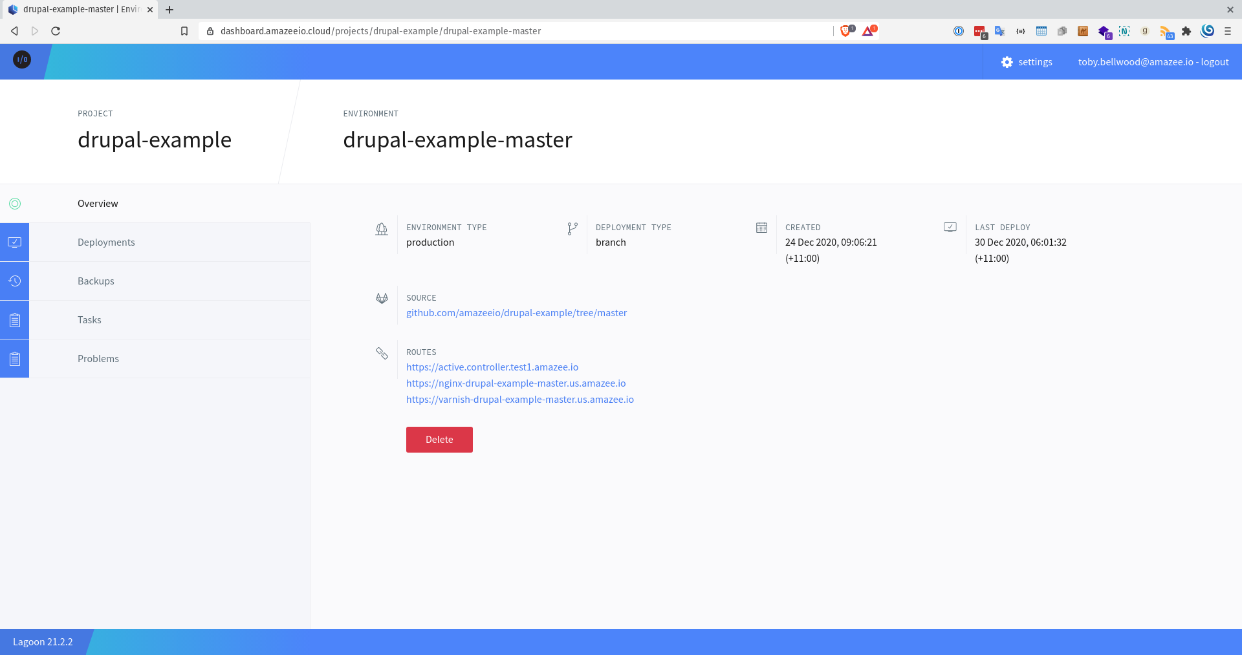
Task: Close the drupal-example-master tab
Action: (150, 10)
